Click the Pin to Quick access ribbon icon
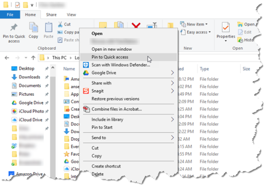The width and height of the screenshot is (268, 187). 14,27
